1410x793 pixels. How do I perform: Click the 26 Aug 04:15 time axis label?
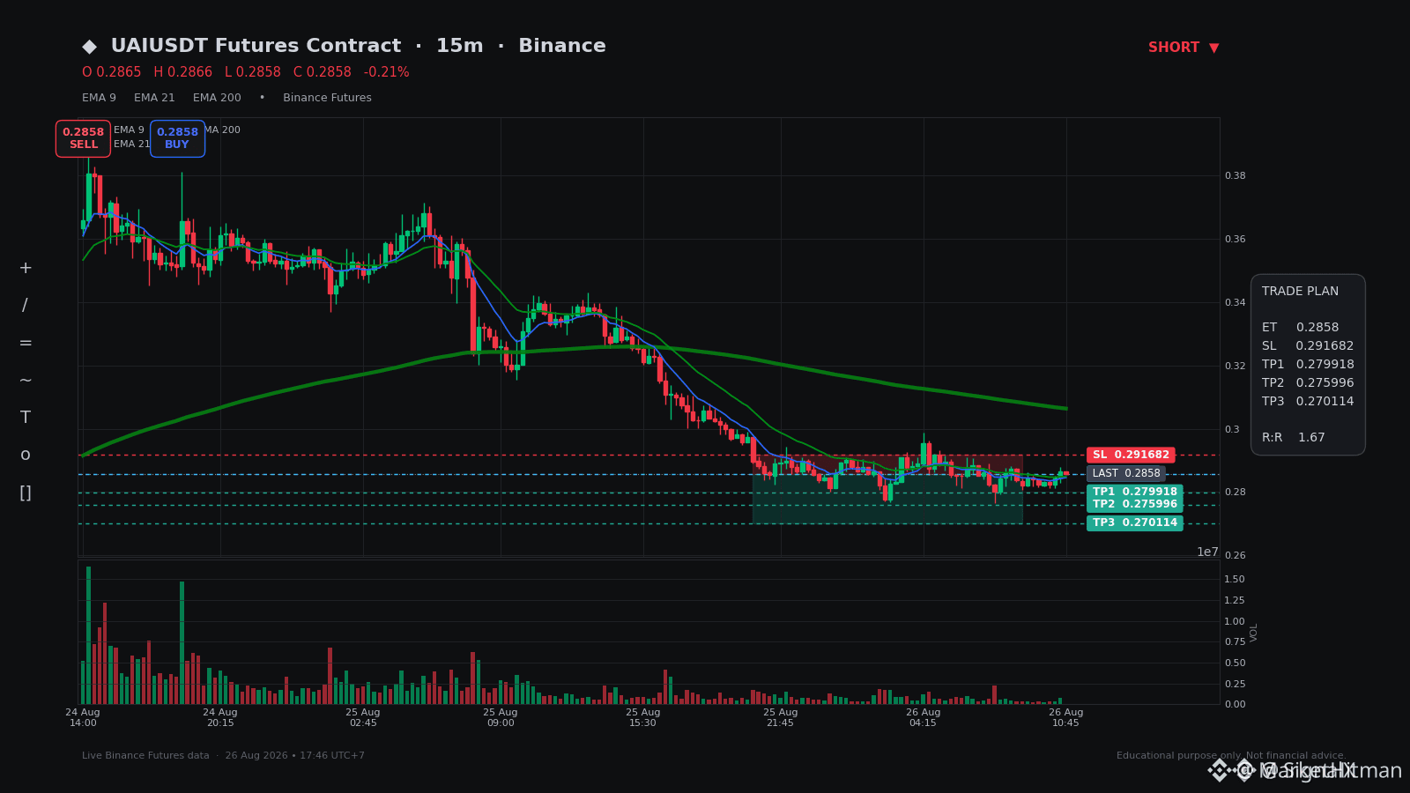coord(924,717)
